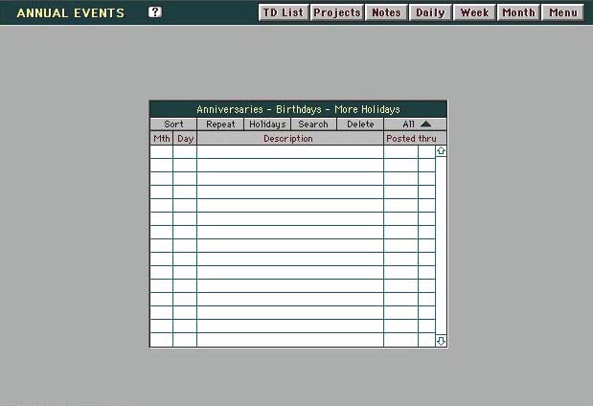
Task: Click the Posted thru column header
Action: [x=415, y=139]
